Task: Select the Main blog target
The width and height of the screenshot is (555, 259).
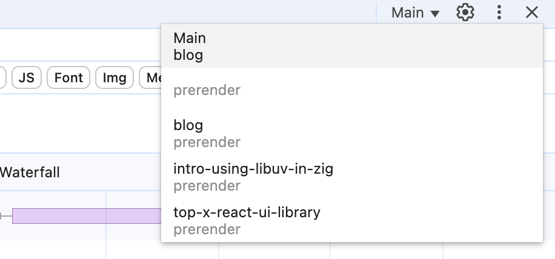Action: tap(351, 47)
